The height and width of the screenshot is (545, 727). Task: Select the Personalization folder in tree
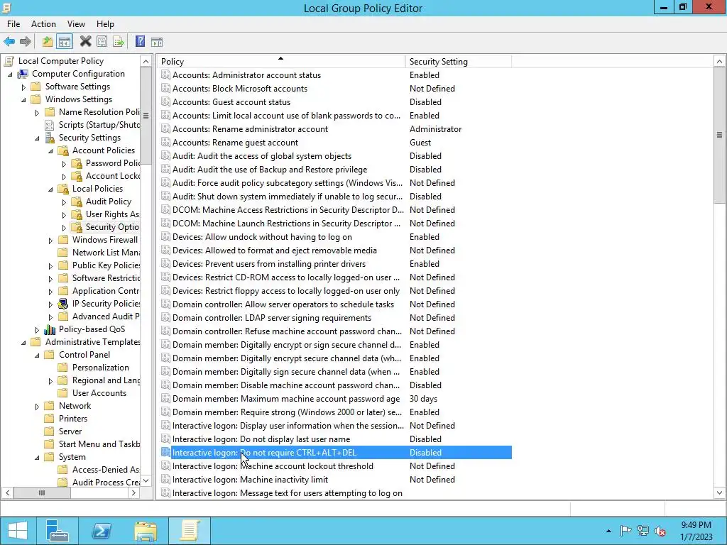(x=101, y=368)
